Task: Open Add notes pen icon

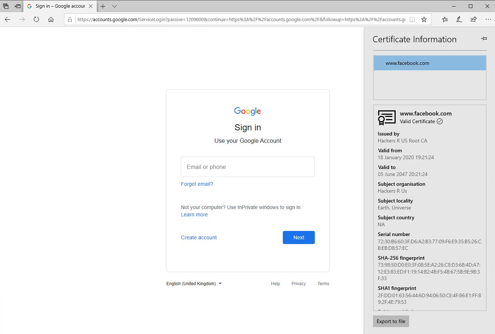Action: (459, 20)
